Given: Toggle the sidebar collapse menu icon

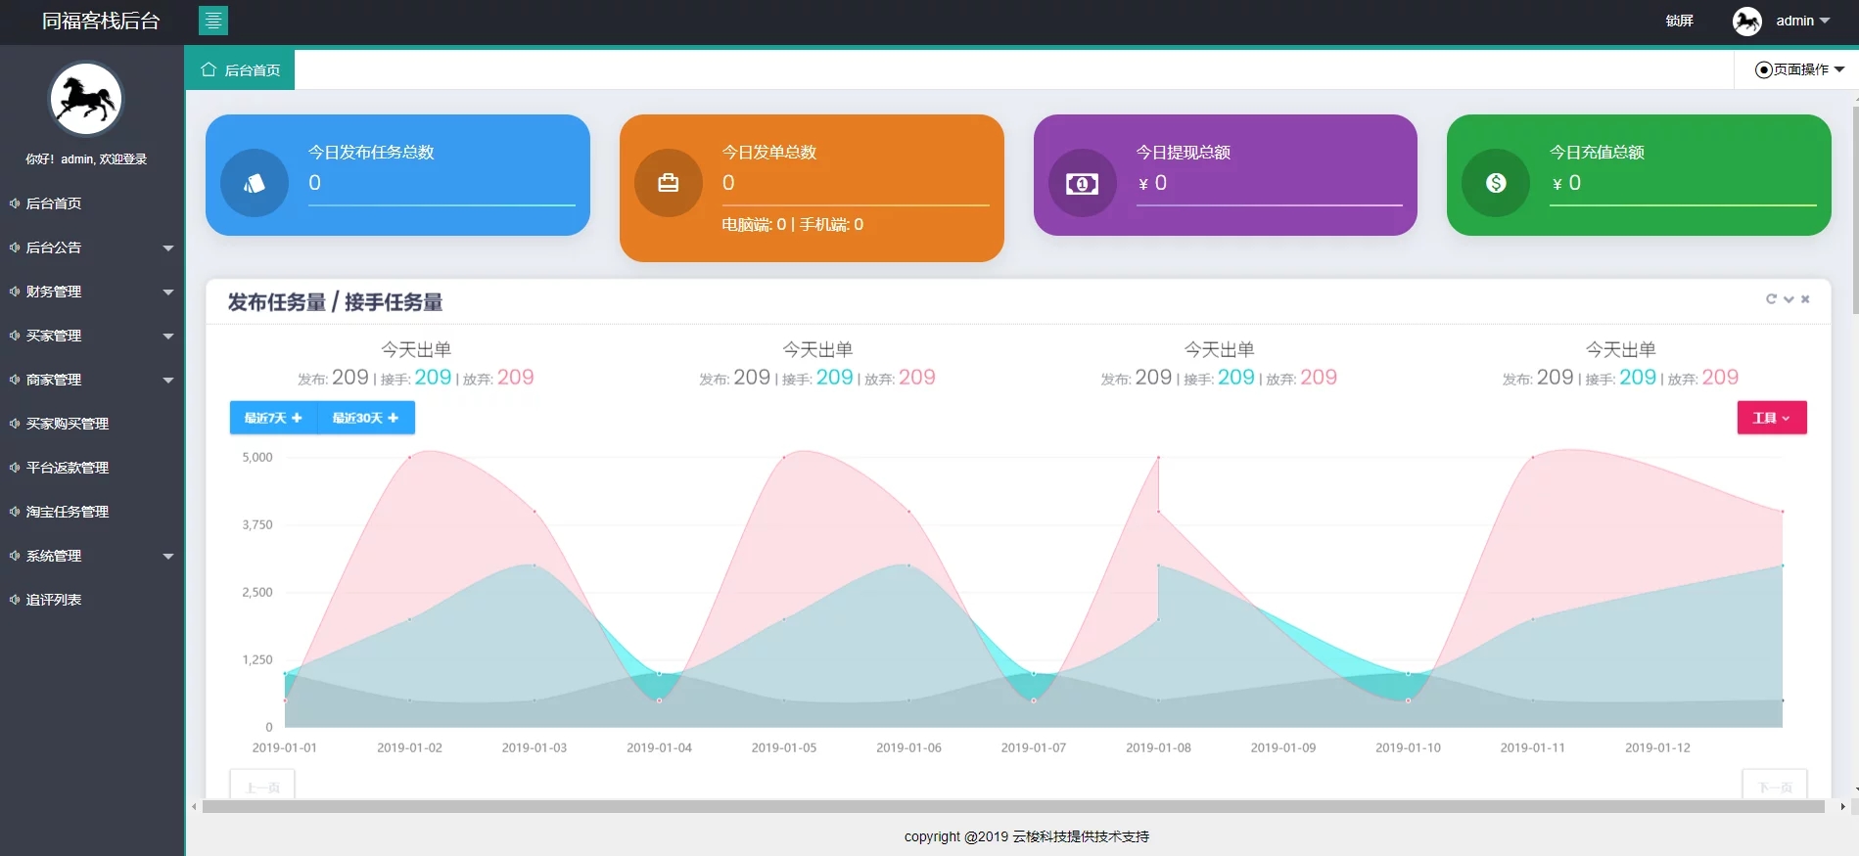Looking at the screenshot, I should 212,21.
